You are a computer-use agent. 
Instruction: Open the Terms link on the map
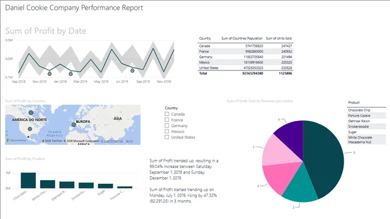(129, 141)
